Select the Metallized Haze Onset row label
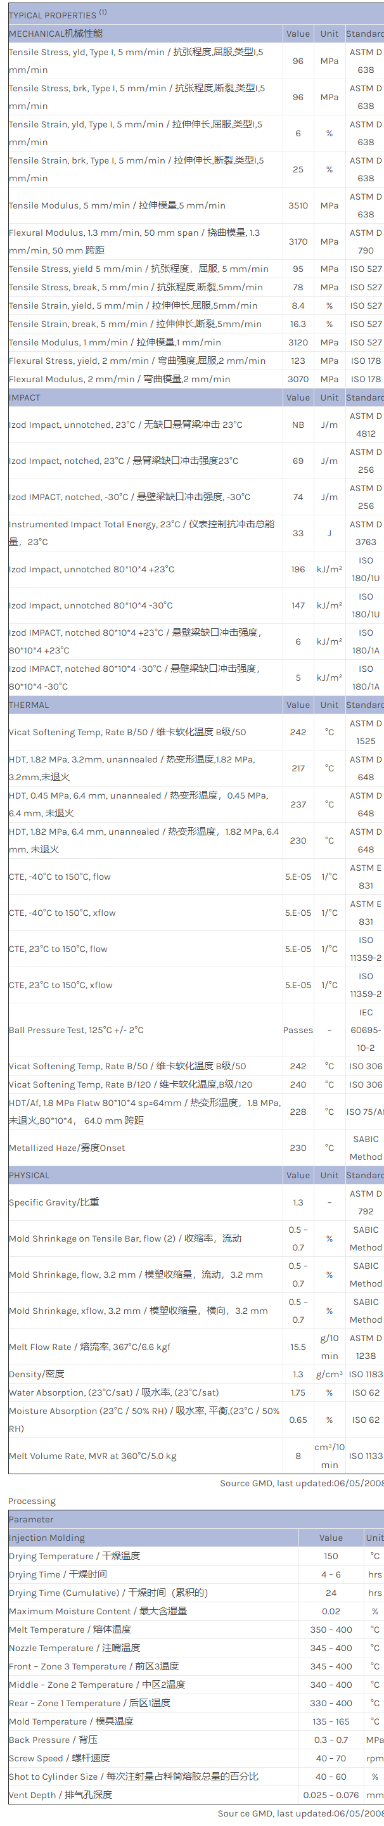Image resolution: width=384 pixels, height=1826 pixels. click(67, 1148)
